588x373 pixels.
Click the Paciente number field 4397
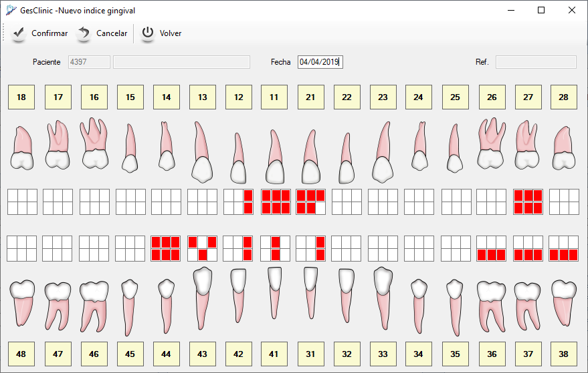tap(89, 62)
